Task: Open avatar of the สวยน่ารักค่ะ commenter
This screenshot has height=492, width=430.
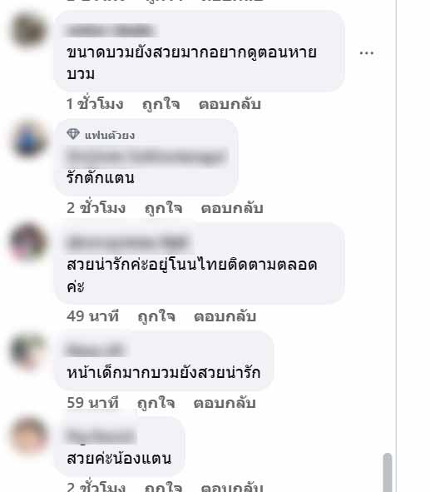Action: coord(28,242)
